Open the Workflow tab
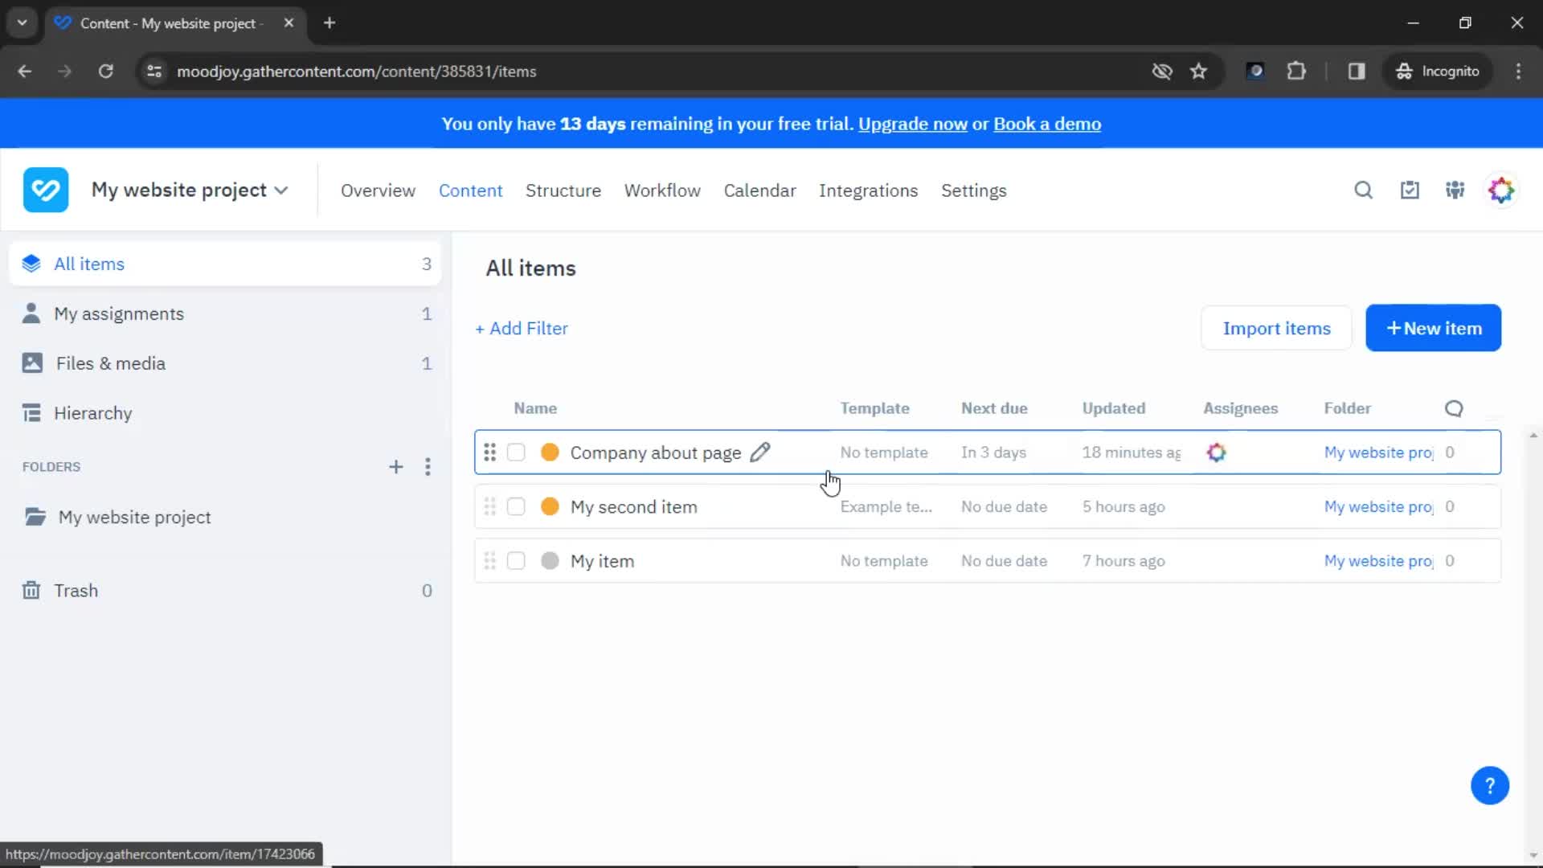This screenshot has height=868, width=1543. pos(662,190)
